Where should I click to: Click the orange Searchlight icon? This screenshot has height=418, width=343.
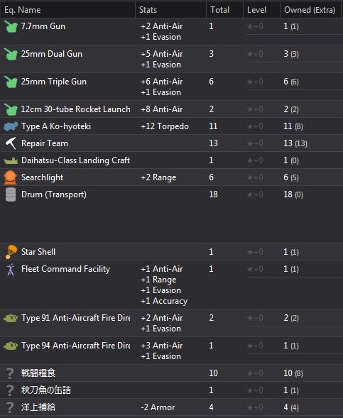click(x=11, y=177)
